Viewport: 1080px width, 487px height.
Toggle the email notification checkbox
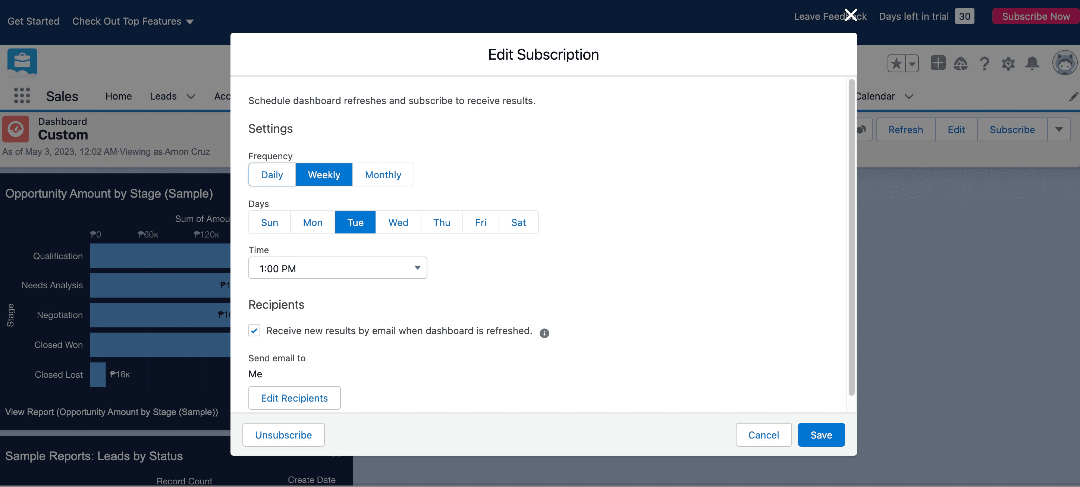point(255,331)
